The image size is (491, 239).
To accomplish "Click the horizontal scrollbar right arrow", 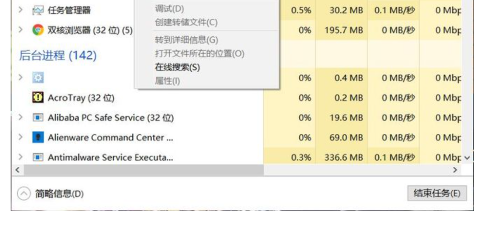I will tap(455, 170).
